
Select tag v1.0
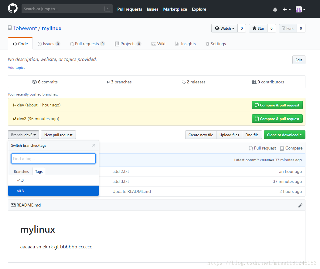coord(53,180)
